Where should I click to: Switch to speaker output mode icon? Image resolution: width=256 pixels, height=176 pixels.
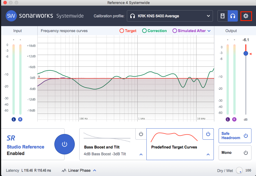pyautogui.click(x=223, y=16)
